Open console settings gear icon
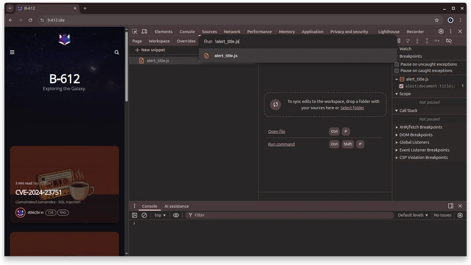This screenshot has height=265, width=471. (x=460, y=215)
